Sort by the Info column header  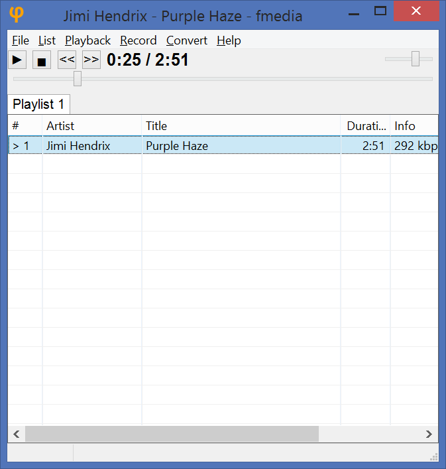(414, 126)
